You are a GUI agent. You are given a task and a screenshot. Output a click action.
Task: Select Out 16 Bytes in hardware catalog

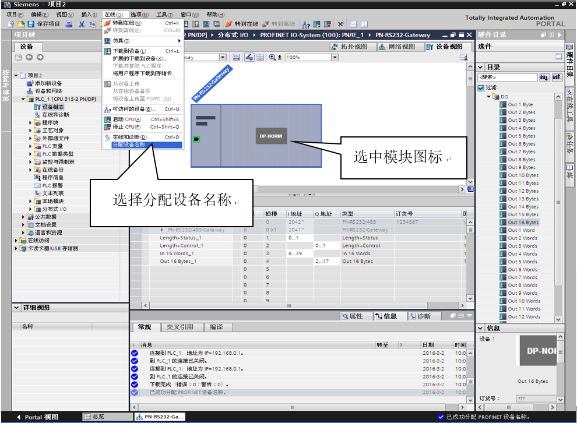coord(519,223)
